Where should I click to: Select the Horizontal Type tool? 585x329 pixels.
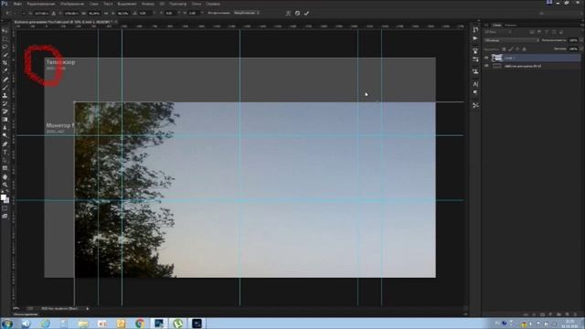[x=5, y=153]
